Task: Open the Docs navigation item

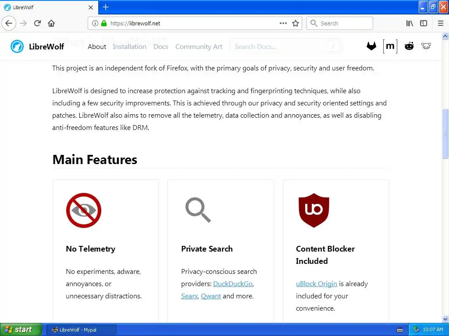Action: (x=161, y=46)
